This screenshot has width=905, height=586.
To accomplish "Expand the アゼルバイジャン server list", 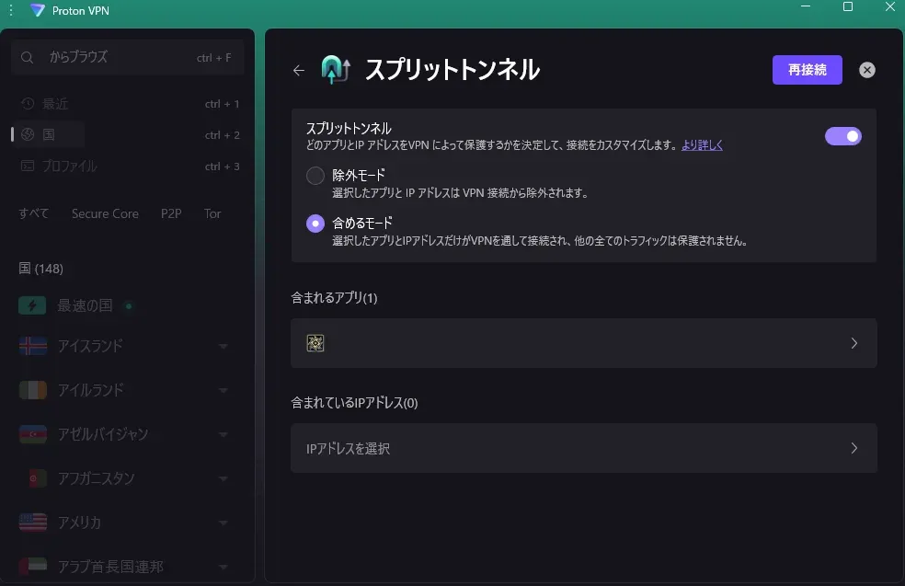I will [x=223, y=434].
